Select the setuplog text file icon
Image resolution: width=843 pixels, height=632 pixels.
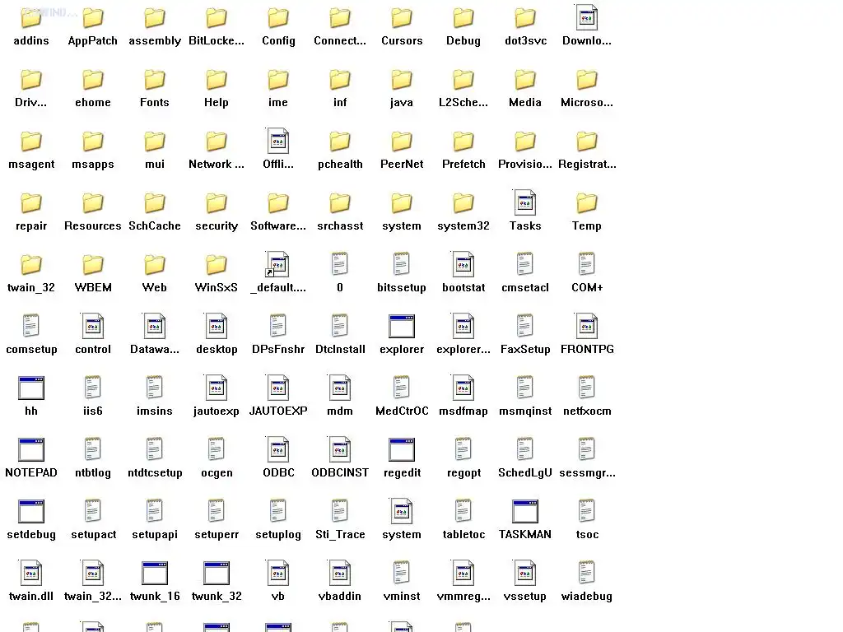(278, 510)
